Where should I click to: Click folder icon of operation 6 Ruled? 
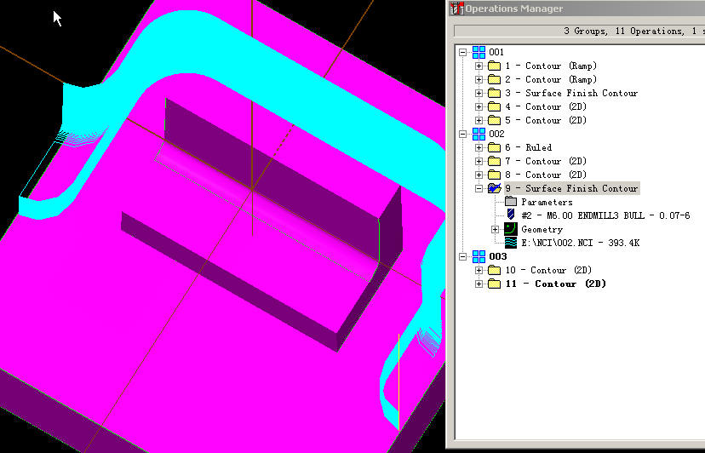tap(494, 147)
